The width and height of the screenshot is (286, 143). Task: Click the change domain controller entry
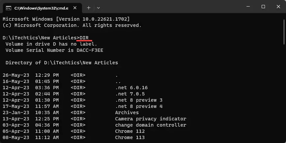(151, 125)
